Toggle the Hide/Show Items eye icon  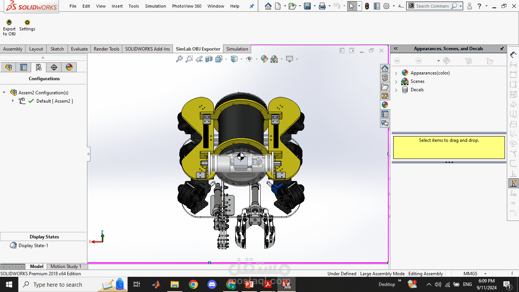tap(249, 59)
